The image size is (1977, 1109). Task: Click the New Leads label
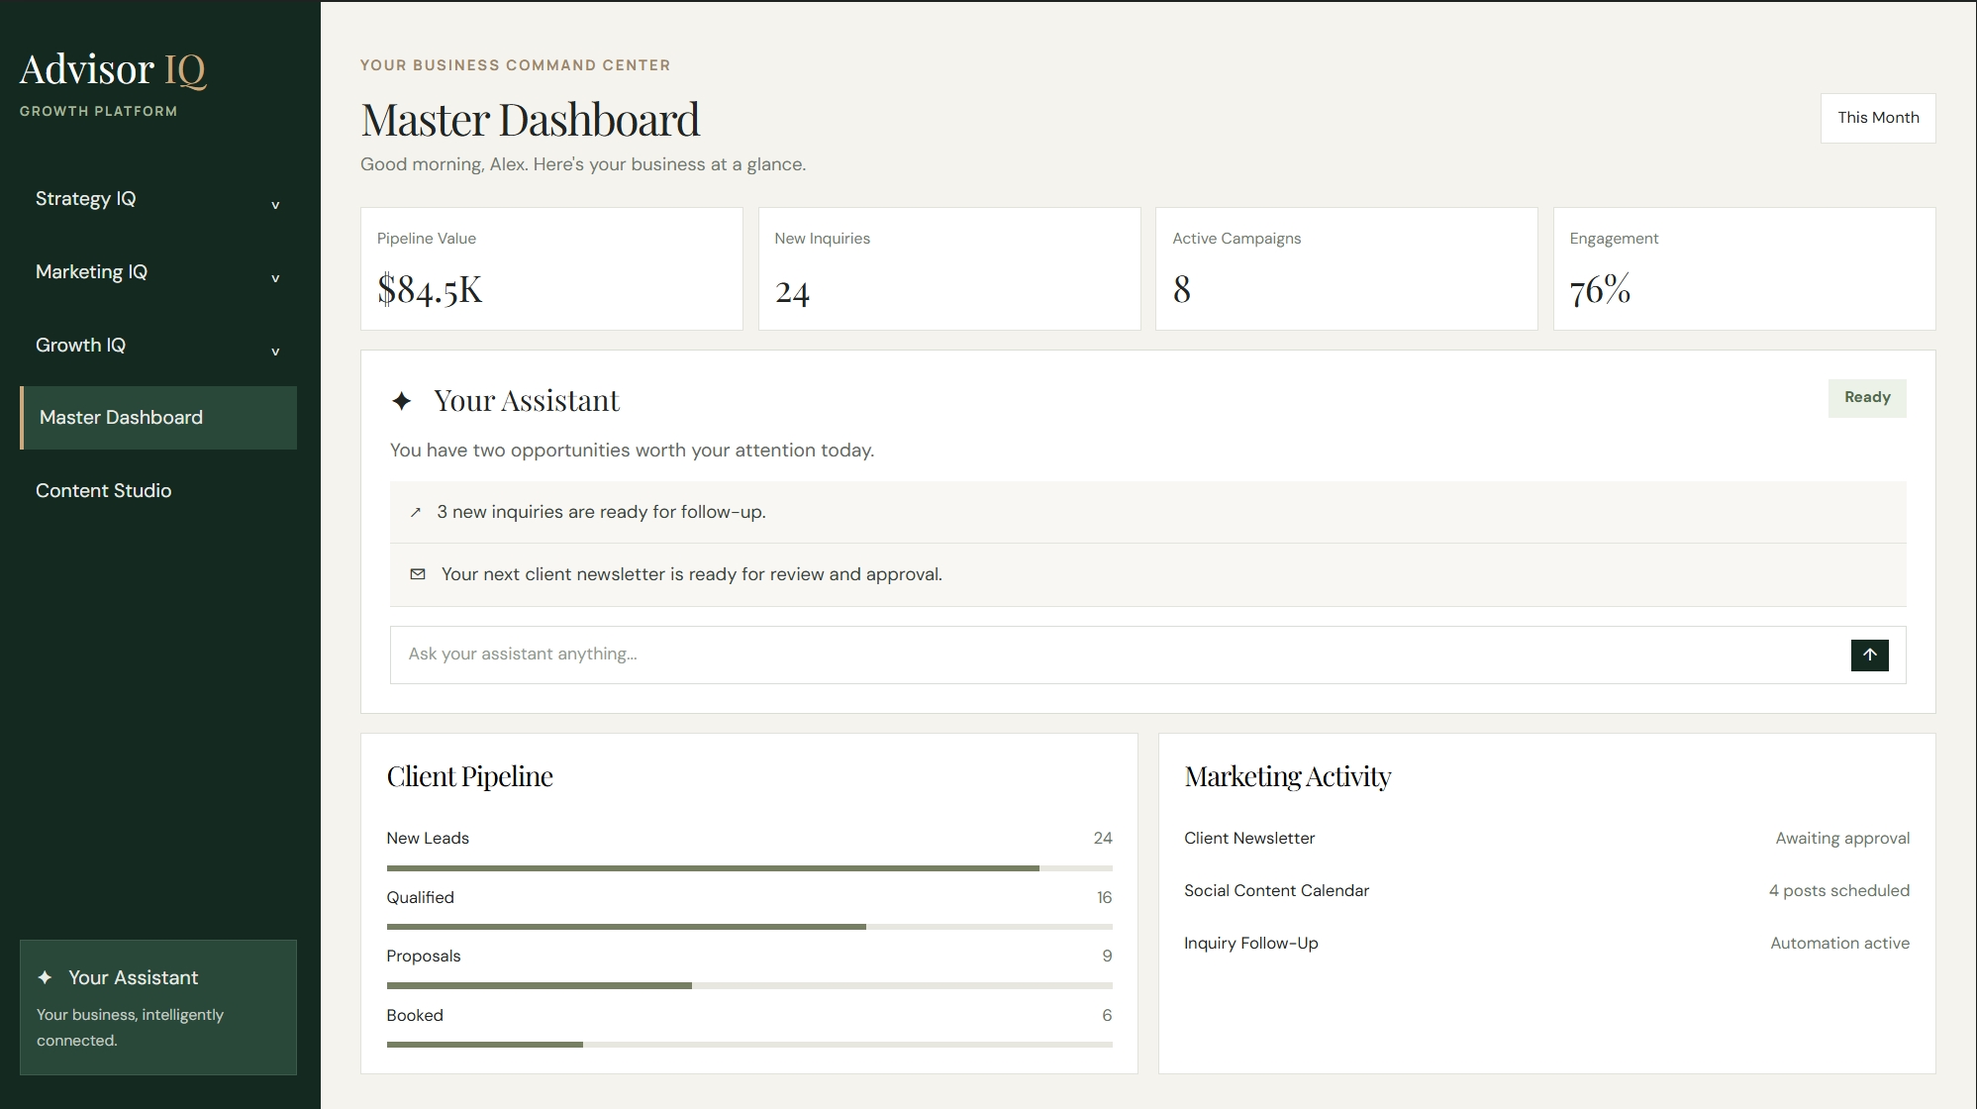point(428,839)
